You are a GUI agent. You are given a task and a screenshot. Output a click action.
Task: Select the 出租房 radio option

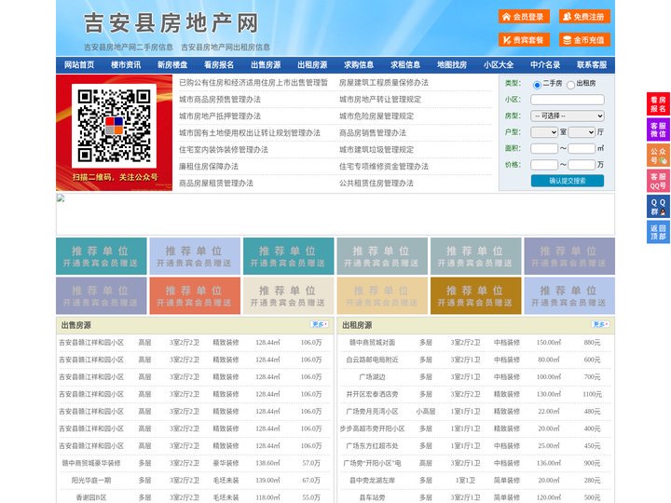pyautogui.click(x=570, y=85)
